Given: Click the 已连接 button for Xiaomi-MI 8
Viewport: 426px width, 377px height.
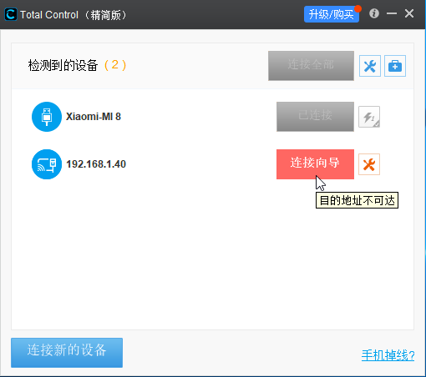Looking at the screenshot, I should click(x=315, y=117).
